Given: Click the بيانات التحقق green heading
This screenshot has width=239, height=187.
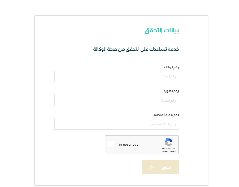Looking at the screenshot, I should tap(161, 31).
